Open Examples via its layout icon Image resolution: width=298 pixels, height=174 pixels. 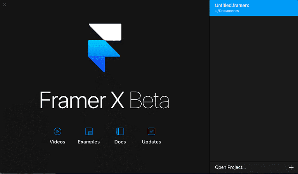coord(89,131)
